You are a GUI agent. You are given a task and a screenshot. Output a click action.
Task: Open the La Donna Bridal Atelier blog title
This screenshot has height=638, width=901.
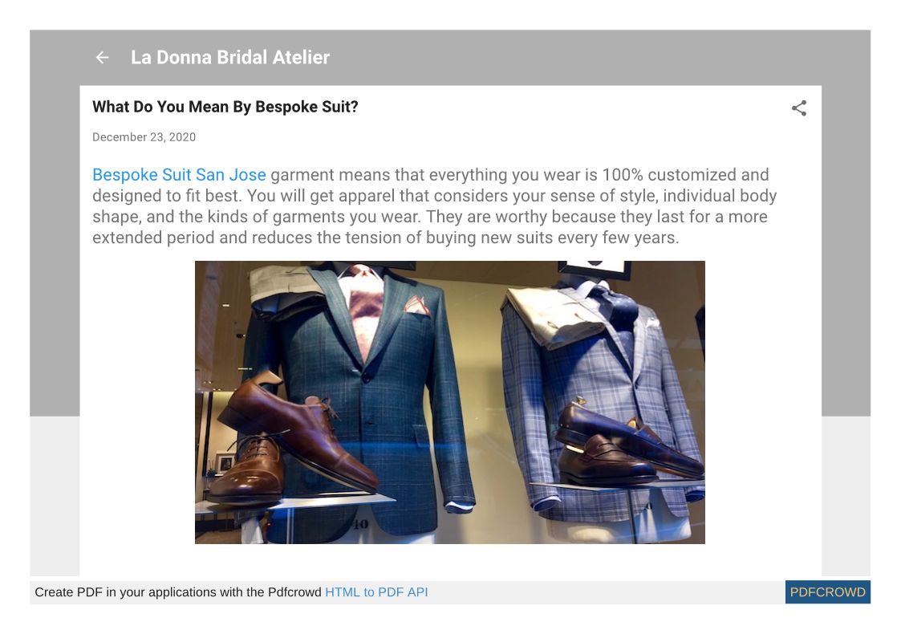[229, 58]
